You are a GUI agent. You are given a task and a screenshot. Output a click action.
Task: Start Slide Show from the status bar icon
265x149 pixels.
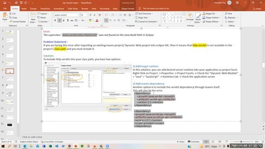(226, 142)
